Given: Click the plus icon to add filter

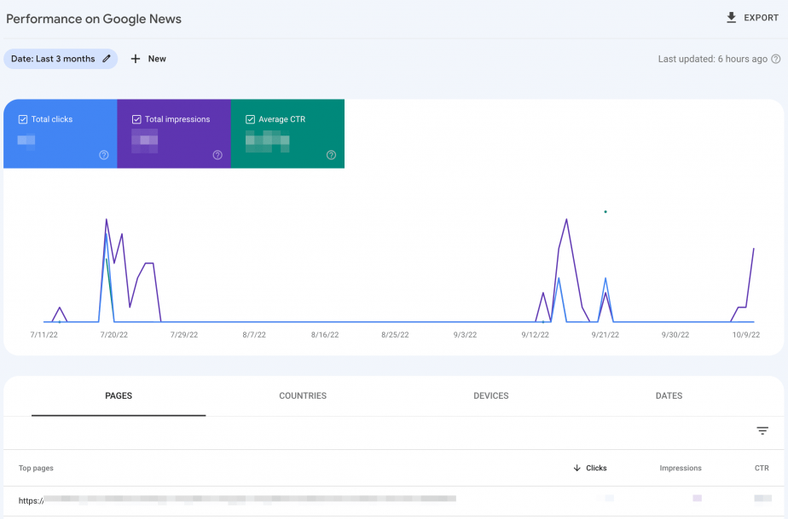Looking at the screenshot, I should point(136,59).
